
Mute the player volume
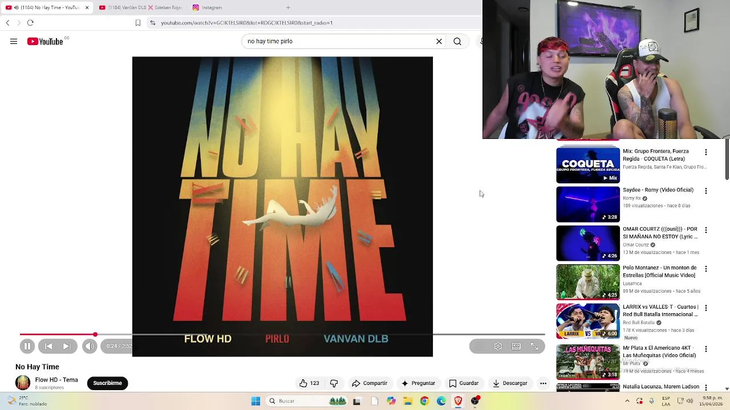point(90,346)
